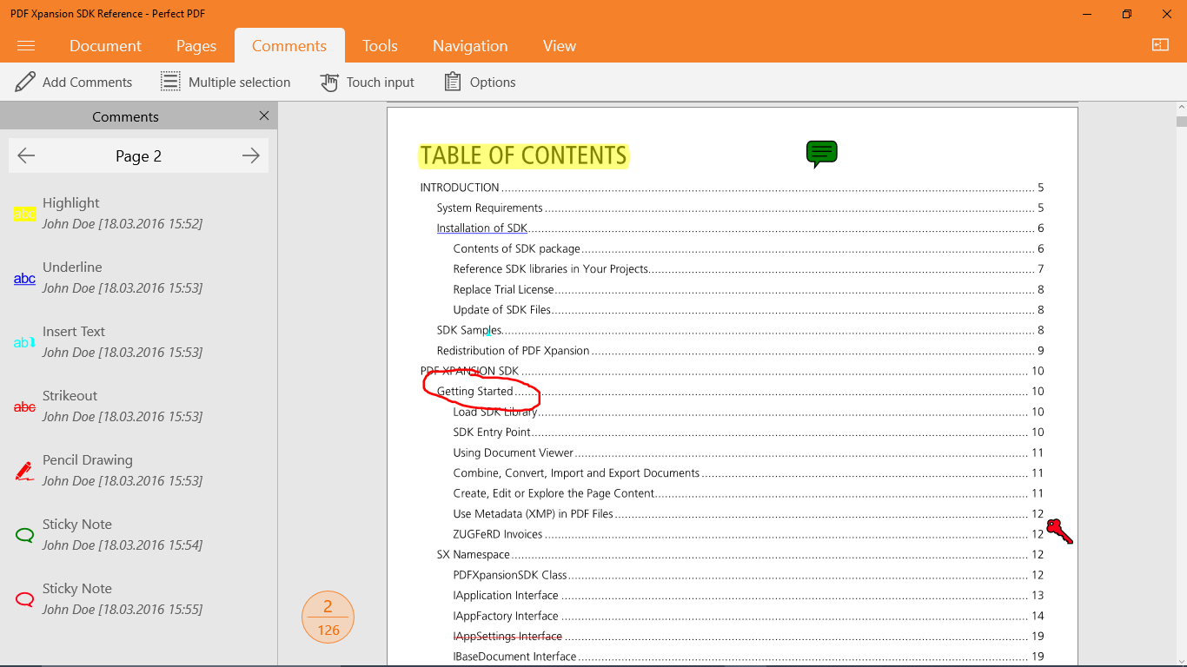Click the cyan Insert Text comment icon
The width and height of the screenshot is (1187, 667).
point(24,342)
